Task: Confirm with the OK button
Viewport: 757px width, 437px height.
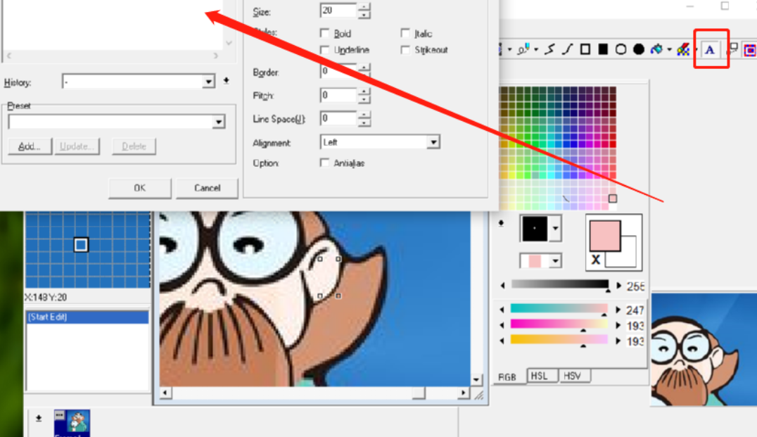Action: click(x=140, y=188)
